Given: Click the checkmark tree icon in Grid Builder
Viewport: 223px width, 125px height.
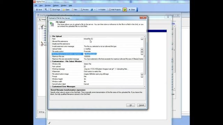Looking at the screenshot, I should (42, 26).
